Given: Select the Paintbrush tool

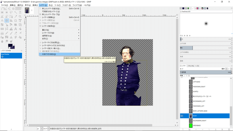Looking at the screenshot, I should point(11,33).
